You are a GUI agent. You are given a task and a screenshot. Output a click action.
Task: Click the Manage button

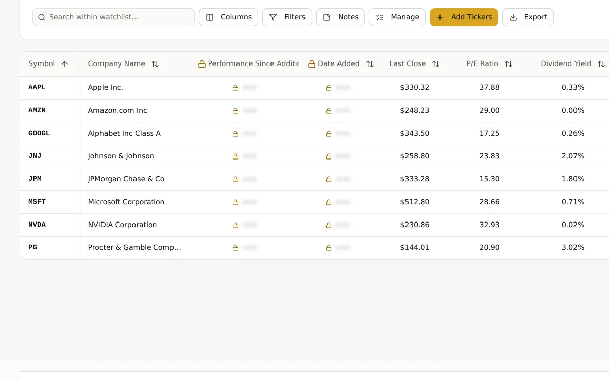coord(397,17)
